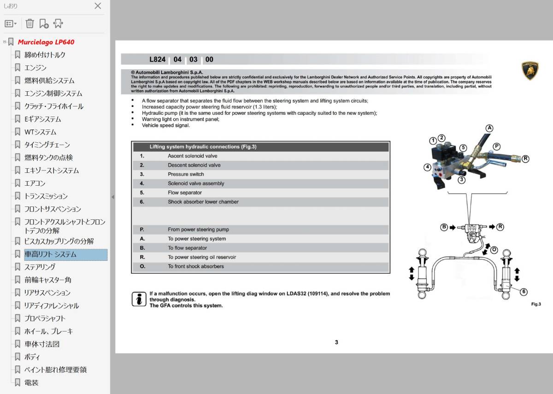The height and width of the screenshot is (394, 553).
Task: Click 'Descent solenoid valve' table row
Action: click(261, 165)
